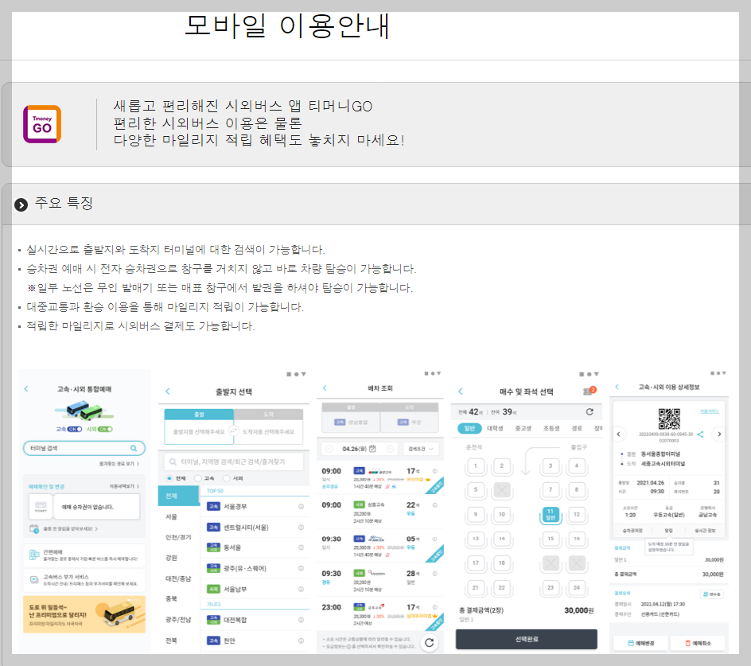Open the departure alert notice with chevron

[x=64, y=529]
